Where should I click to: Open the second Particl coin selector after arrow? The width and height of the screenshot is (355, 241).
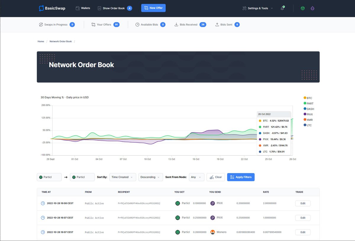pos(82,177)
